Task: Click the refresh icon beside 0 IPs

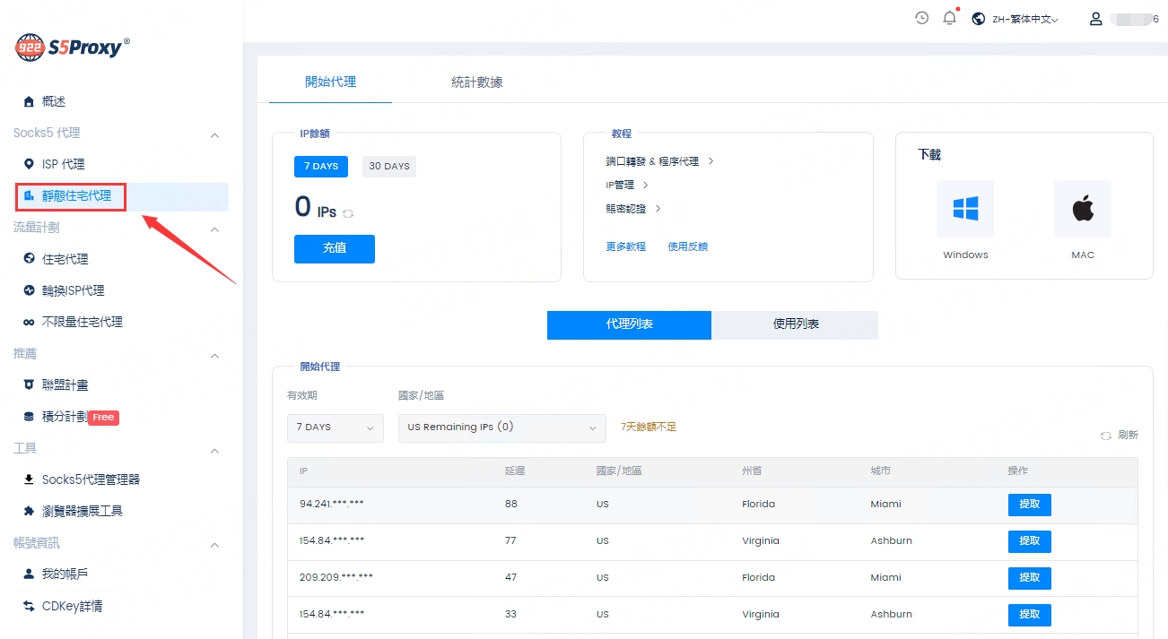Action: click(x=348, y=213)
